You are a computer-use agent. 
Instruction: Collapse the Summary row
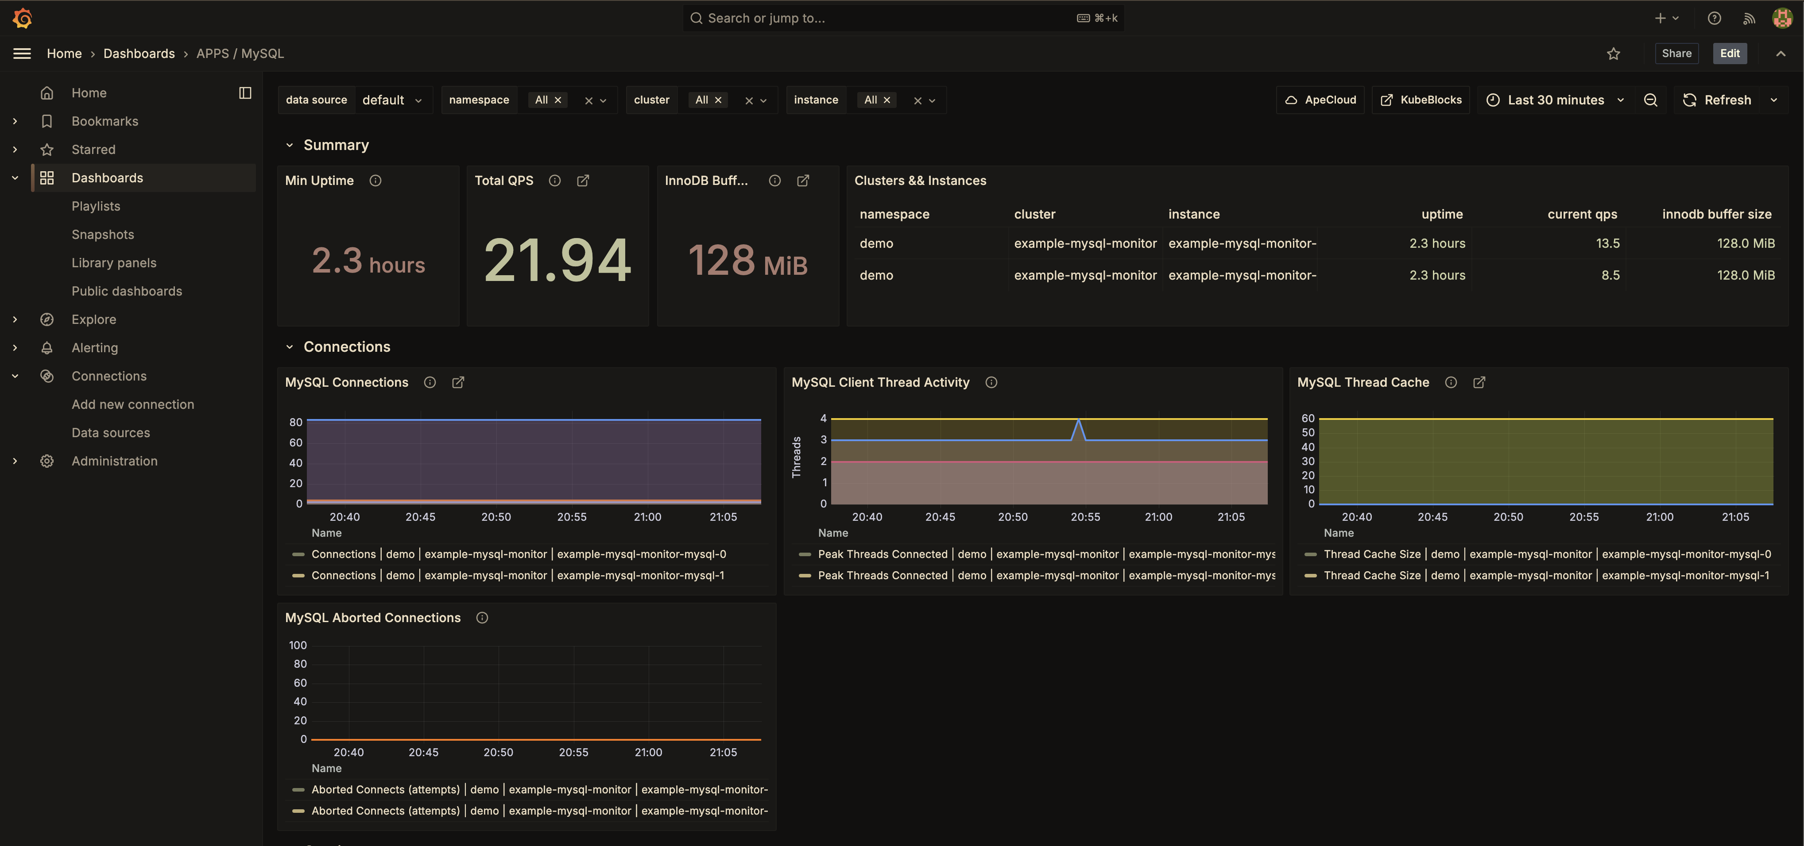coord(289,146)
